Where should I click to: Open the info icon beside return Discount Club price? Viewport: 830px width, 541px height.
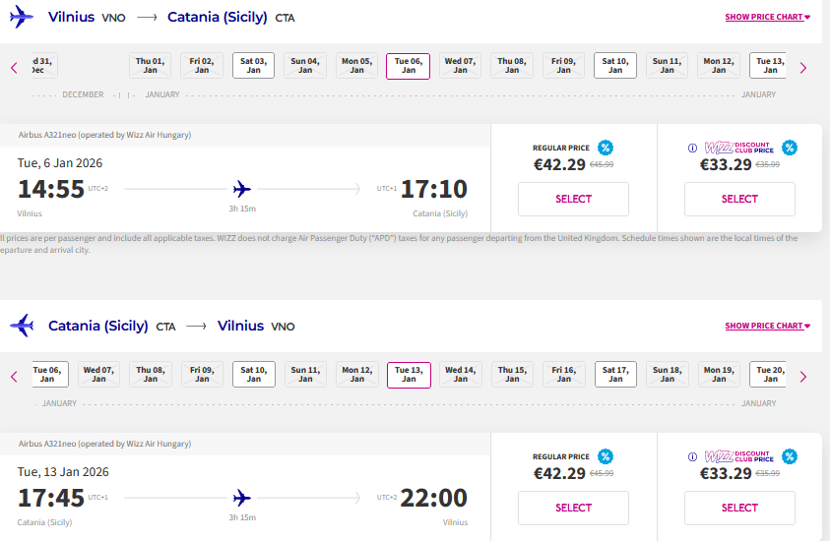[693, 457]
